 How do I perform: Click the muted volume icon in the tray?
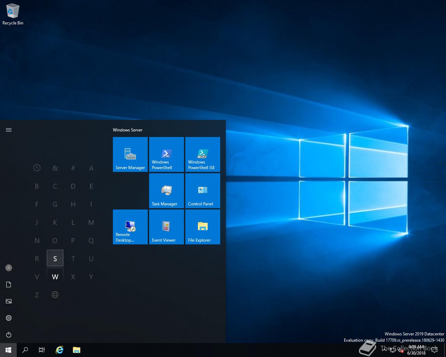coord(401,350)
